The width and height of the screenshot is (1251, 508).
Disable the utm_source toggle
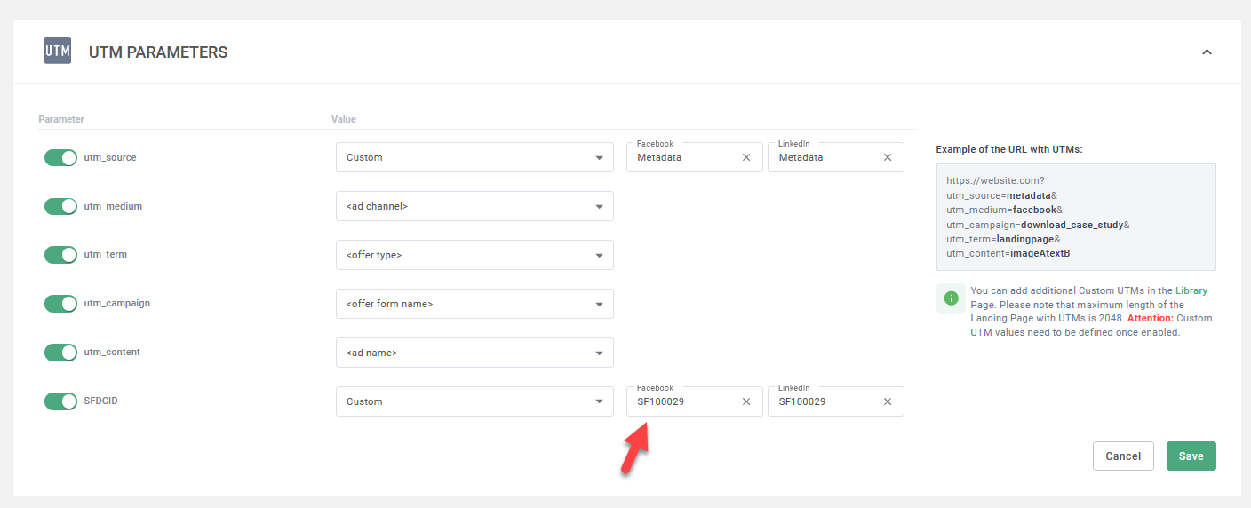click(x=60, y=157)
